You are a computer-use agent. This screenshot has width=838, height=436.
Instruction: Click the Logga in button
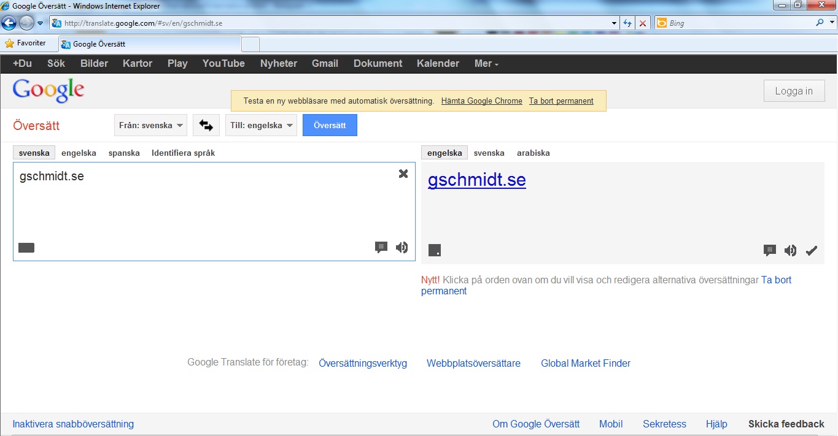tap(794, 91)
